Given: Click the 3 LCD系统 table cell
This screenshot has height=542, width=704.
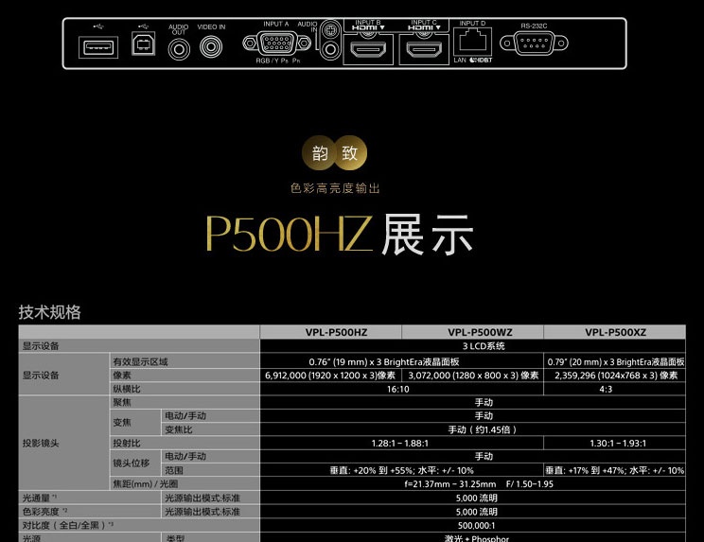Looking at the screenshot, I should click(472, 346).
